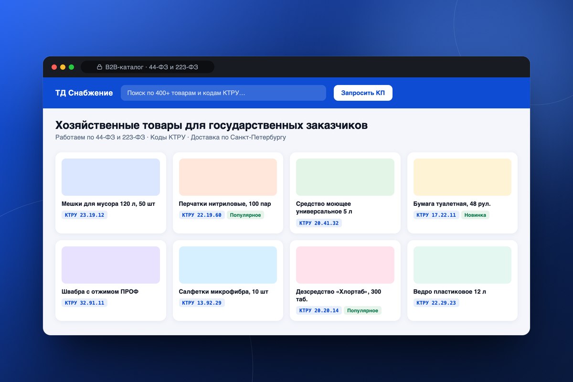This screenshot has height=382, width=573.
Task: Click the КТРУ 32.91.11 code tag
Action: tap(85, 303)
